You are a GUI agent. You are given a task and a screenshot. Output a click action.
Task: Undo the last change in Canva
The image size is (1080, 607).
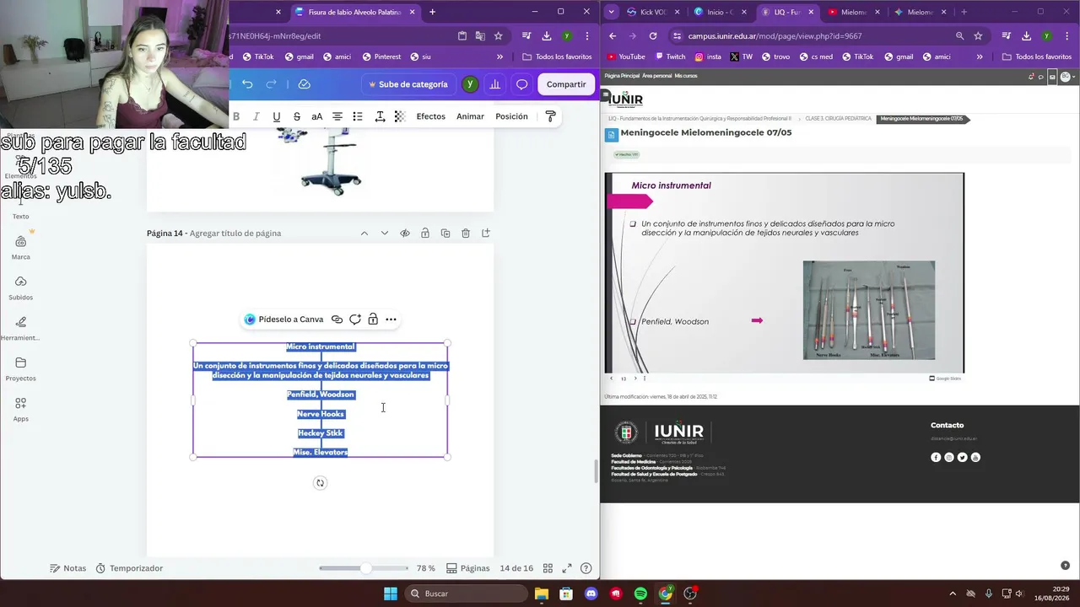247,84
